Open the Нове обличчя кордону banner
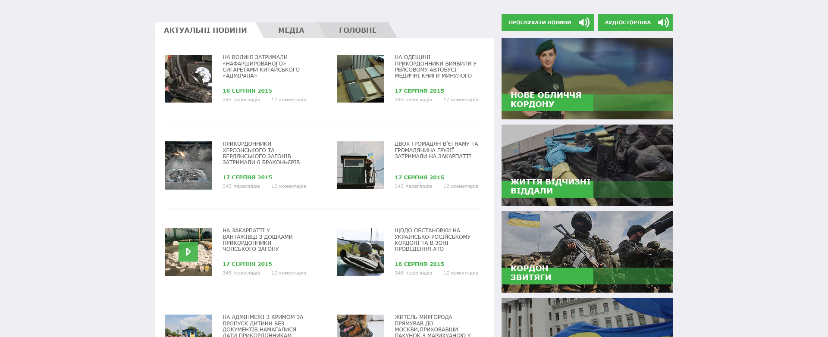This screenshot has height=337, width=828. tap(587, 78)
